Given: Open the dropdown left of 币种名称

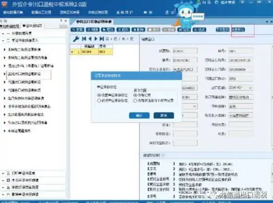Looking at the screenshot, I should pyautogui.click(x=195, y=106).
